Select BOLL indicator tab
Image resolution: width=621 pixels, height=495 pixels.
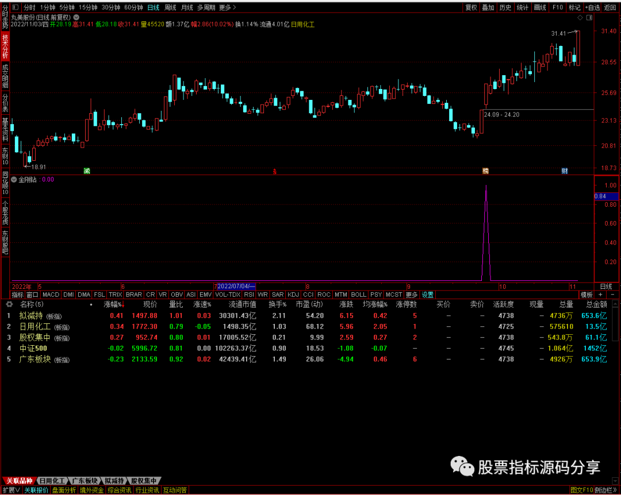[x=358, y=295]
